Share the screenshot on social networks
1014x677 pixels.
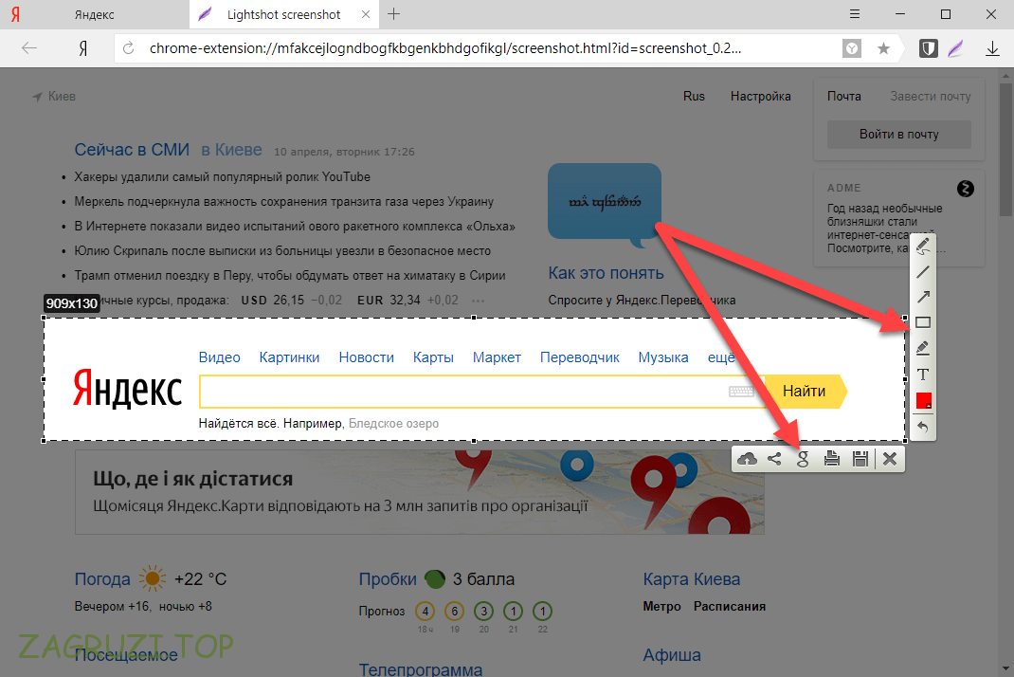point(774,459)
